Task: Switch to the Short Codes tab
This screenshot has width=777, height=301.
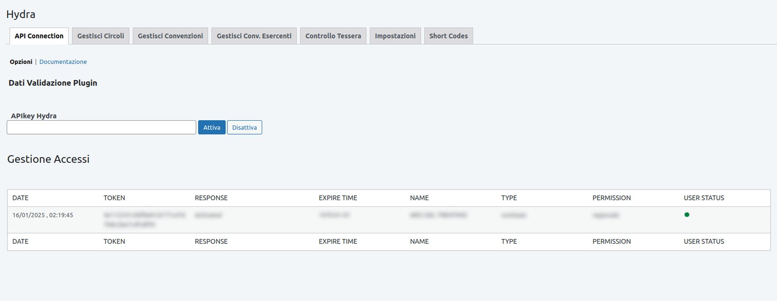Action: click(x=449, y=36)
